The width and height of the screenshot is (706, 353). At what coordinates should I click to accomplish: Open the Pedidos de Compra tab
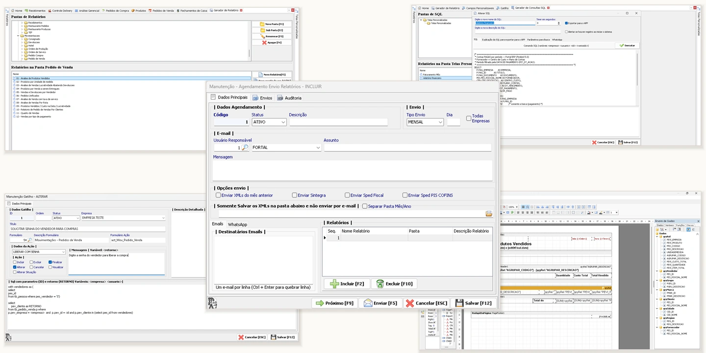tap(116, 10)
